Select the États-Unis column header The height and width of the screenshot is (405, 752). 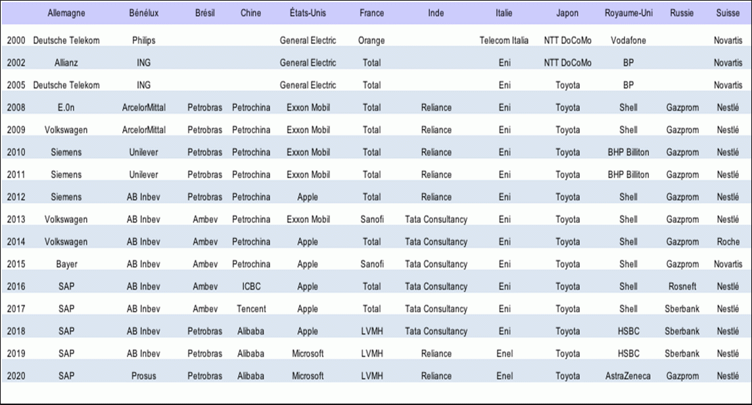pyautogui.click(x=308, y=13)
